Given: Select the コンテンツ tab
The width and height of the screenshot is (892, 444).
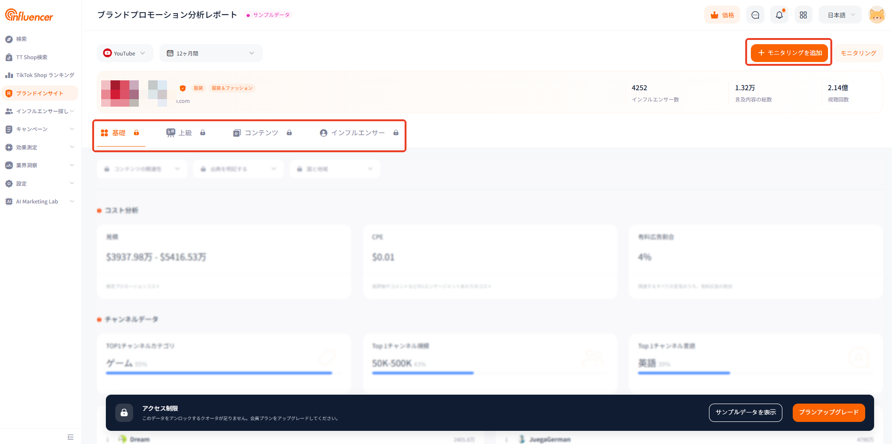Looking at the screenshot, I should point(262,133).
